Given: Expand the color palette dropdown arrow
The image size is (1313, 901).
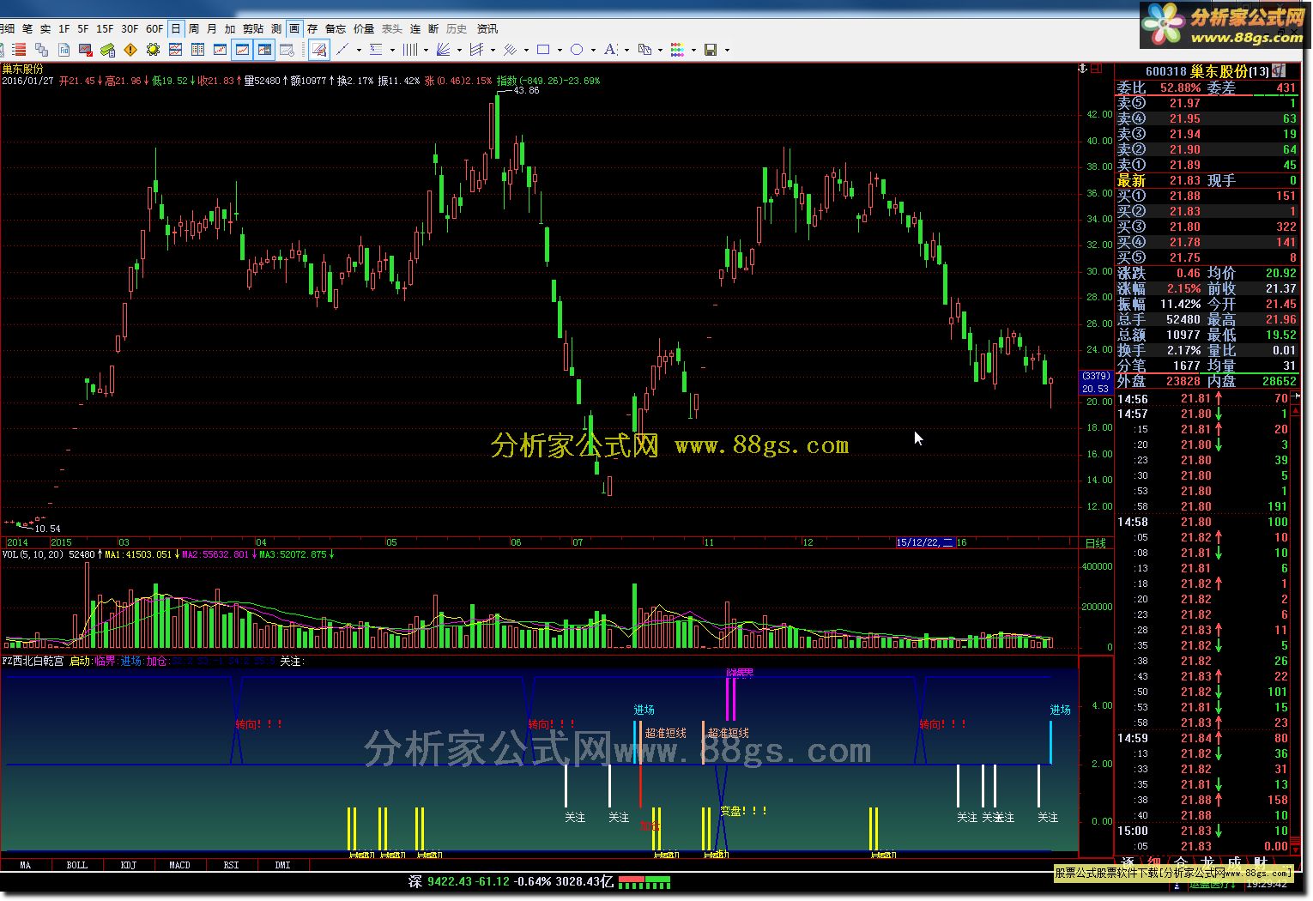Looking at the screenshot, I should pos(693,50).
